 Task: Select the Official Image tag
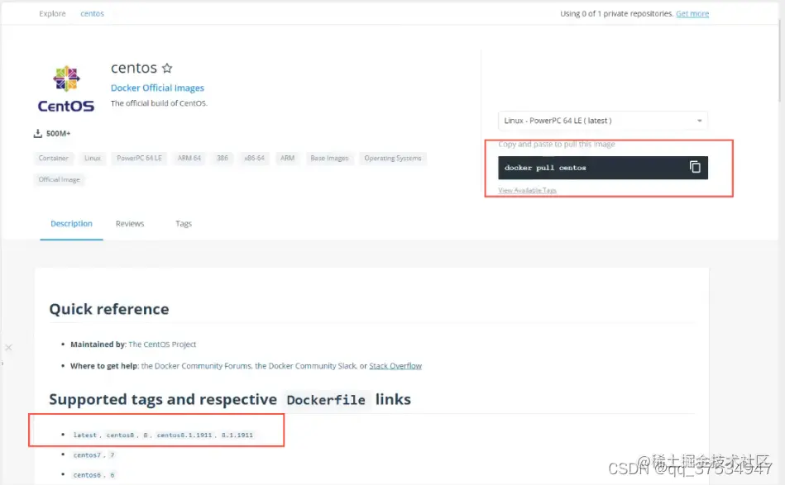59,179
